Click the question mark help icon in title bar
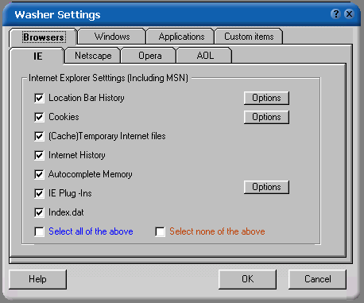This screenshot has width=364, height=303. (x=335, y=14)
